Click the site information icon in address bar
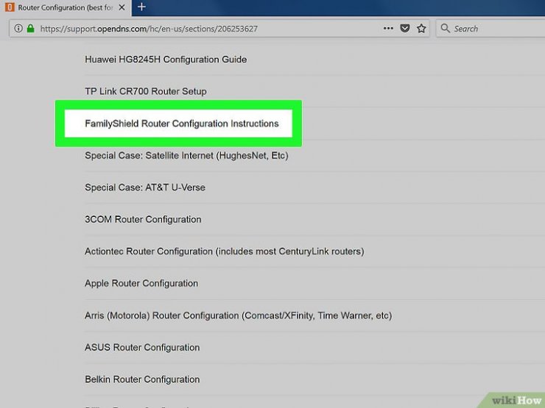The height and width of the screenshot is (408, 545). pyautogui.click(x=18, y=29)
